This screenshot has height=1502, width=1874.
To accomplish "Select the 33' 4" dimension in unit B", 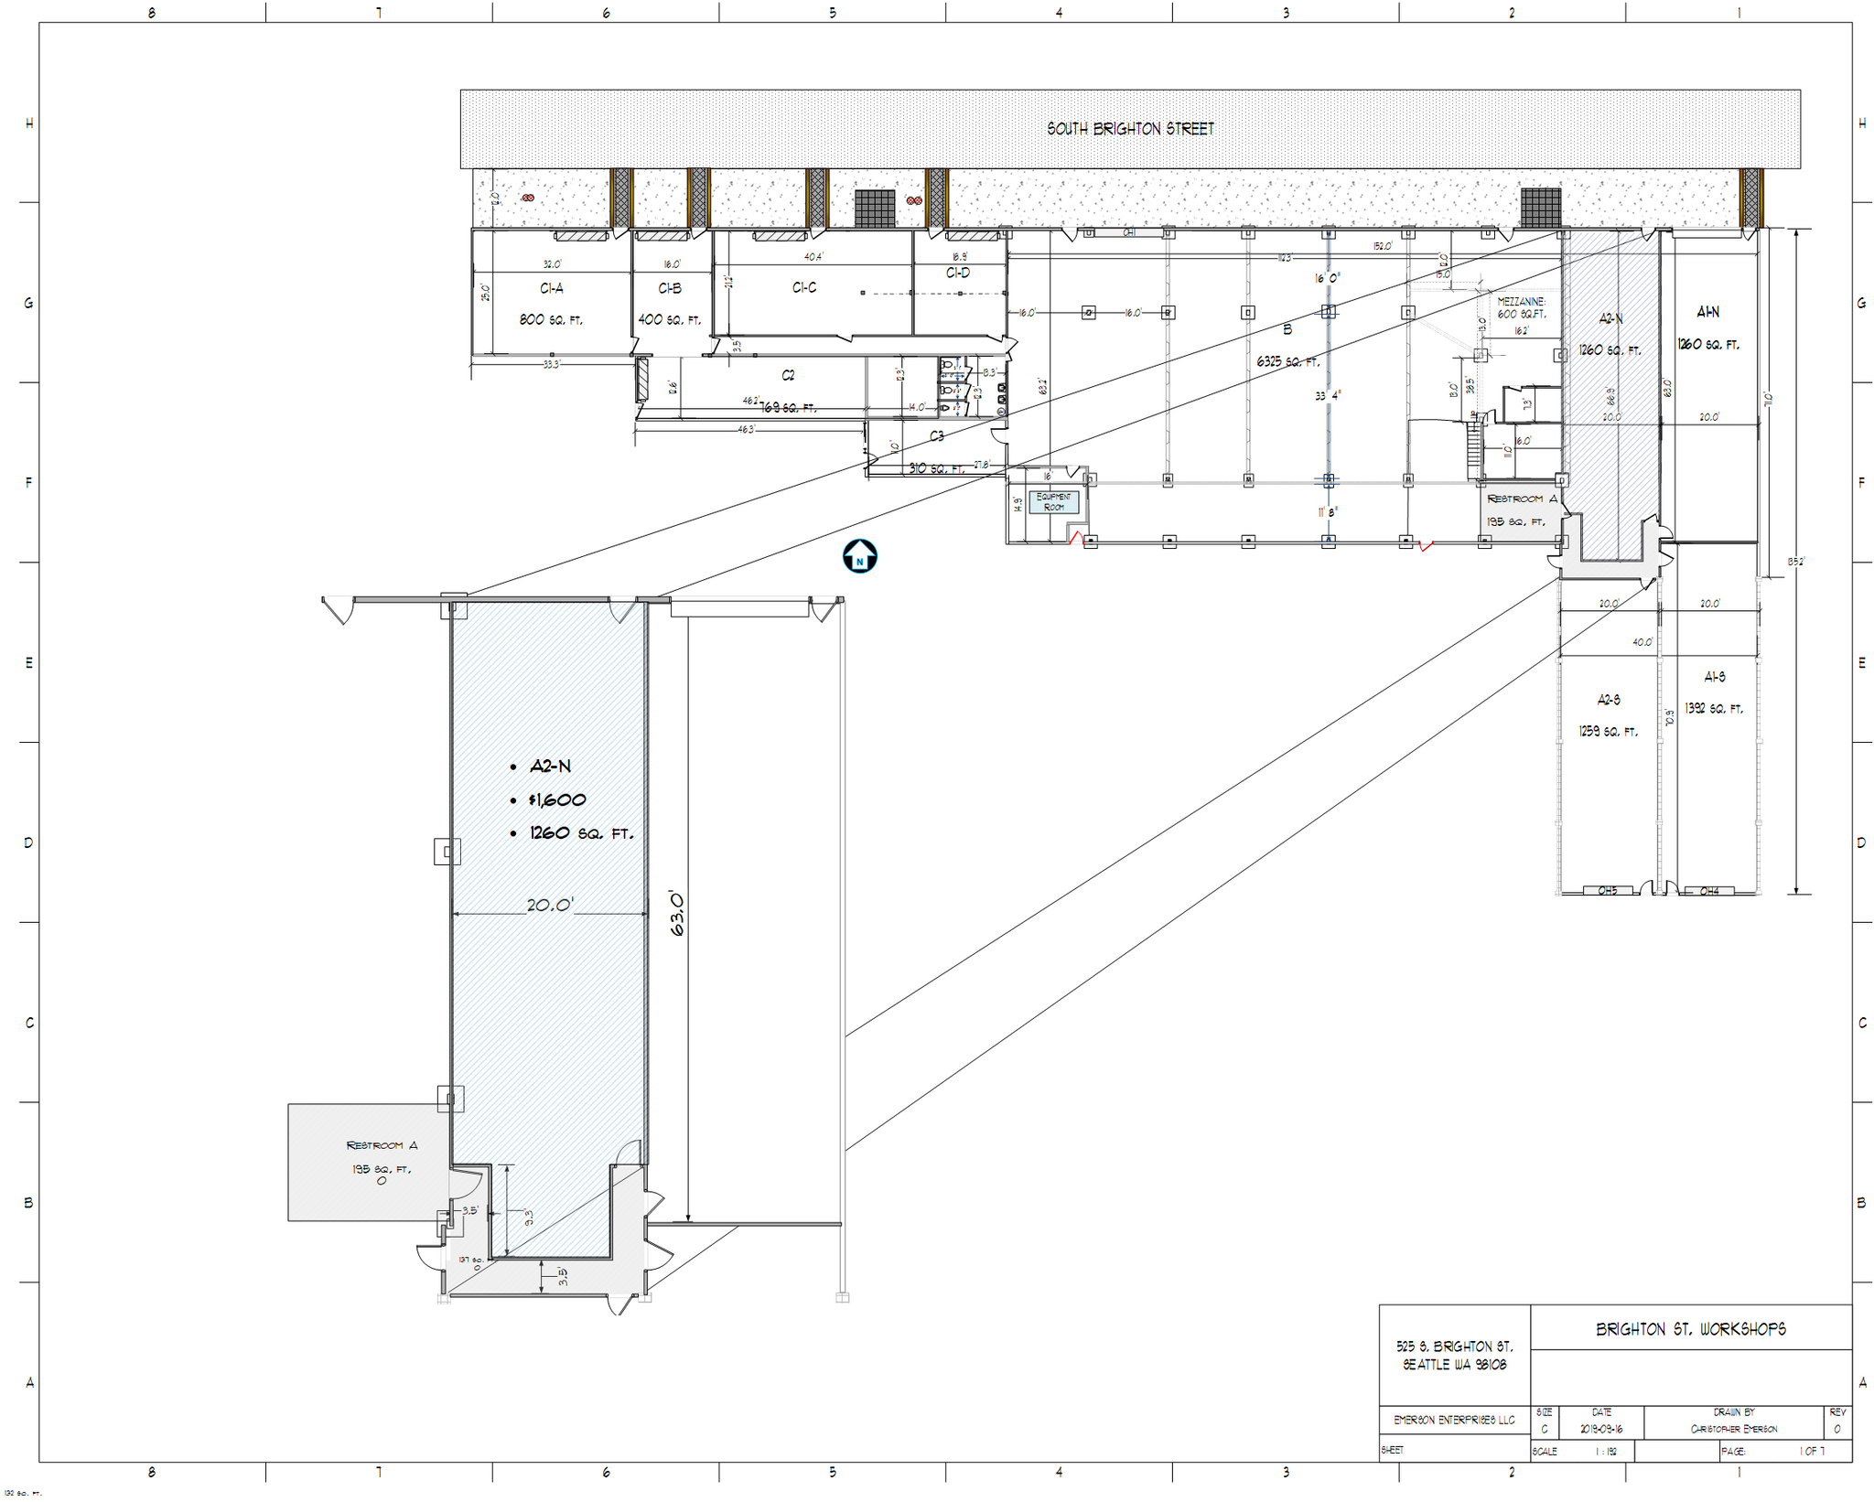I will tap(1329, 395).
